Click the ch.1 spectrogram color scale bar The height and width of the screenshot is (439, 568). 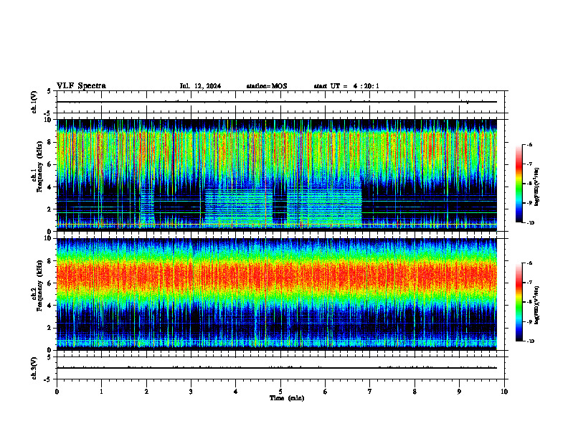click(519, 184)
